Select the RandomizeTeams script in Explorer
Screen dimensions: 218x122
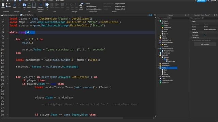(x=168, y=51)
